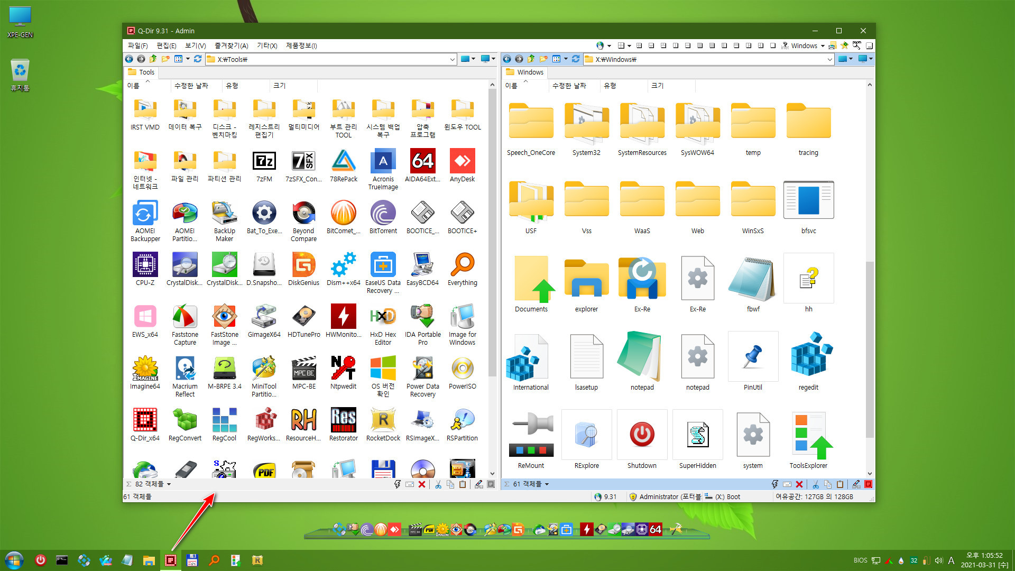Screen dimensions: 1015x571
Task: Open 61 객체들 dropdown in Windows pane
Action: point(547,484)
